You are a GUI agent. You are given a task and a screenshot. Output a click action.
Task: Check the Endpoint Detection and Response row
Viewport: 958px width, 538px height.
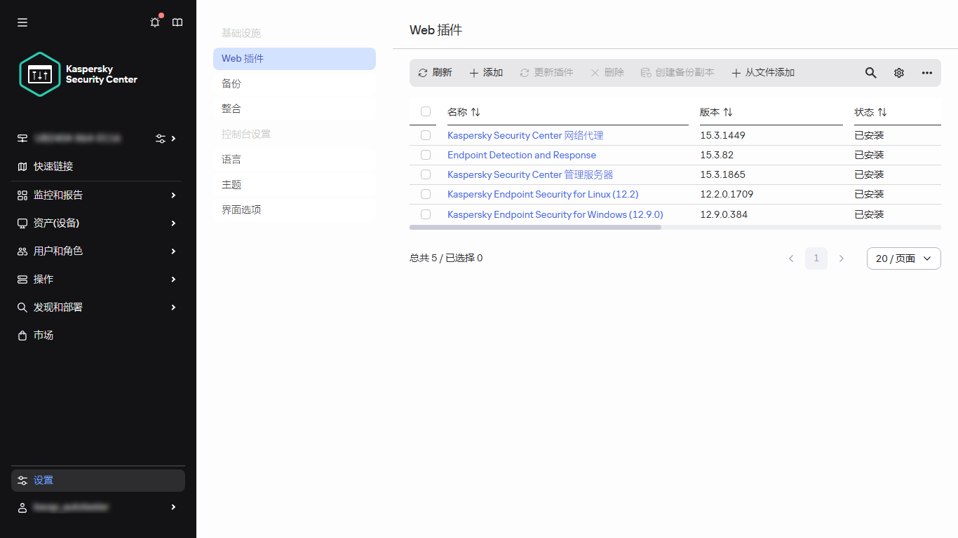426,155
